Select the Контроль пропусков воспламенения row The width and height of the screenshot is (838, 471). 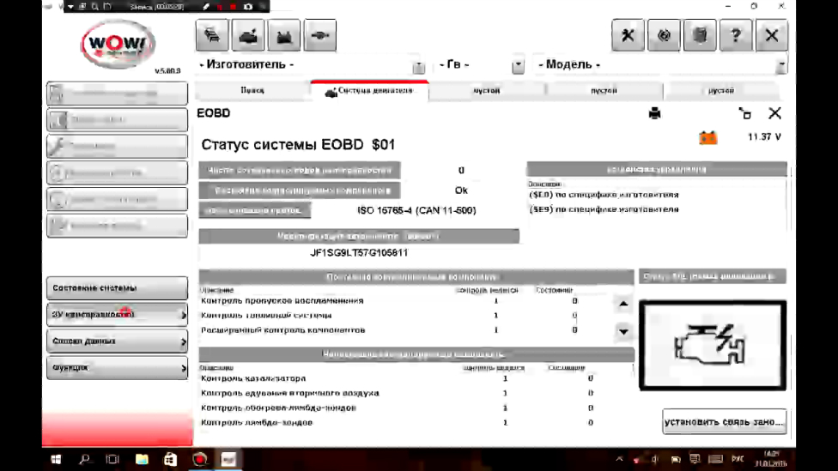(406, 301)
